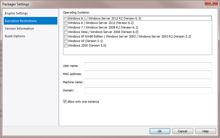Open the Engine Settings page
The width and height of the screenshot is (220, 138).
[31, 13]
